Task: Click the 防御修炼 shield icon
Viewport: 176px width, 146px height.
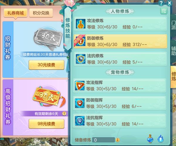Action: coord(80,41)
